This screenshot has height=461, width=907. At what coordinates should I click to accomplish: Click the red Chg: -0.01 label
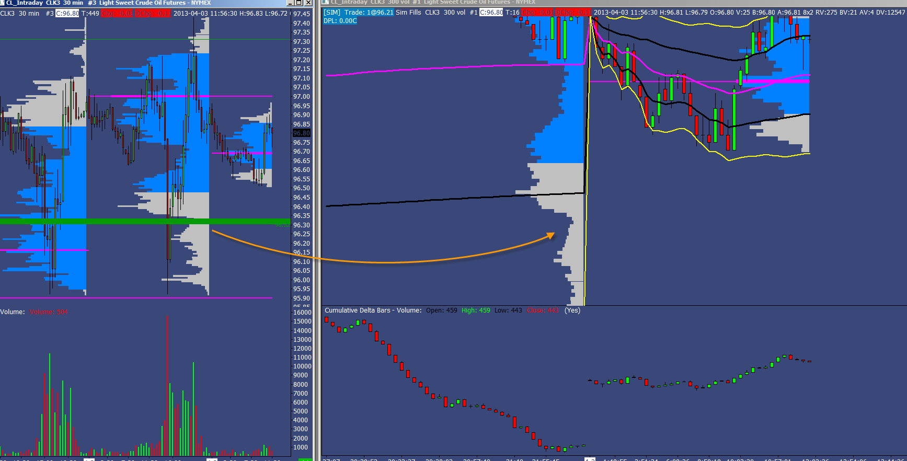click(537, 13)
